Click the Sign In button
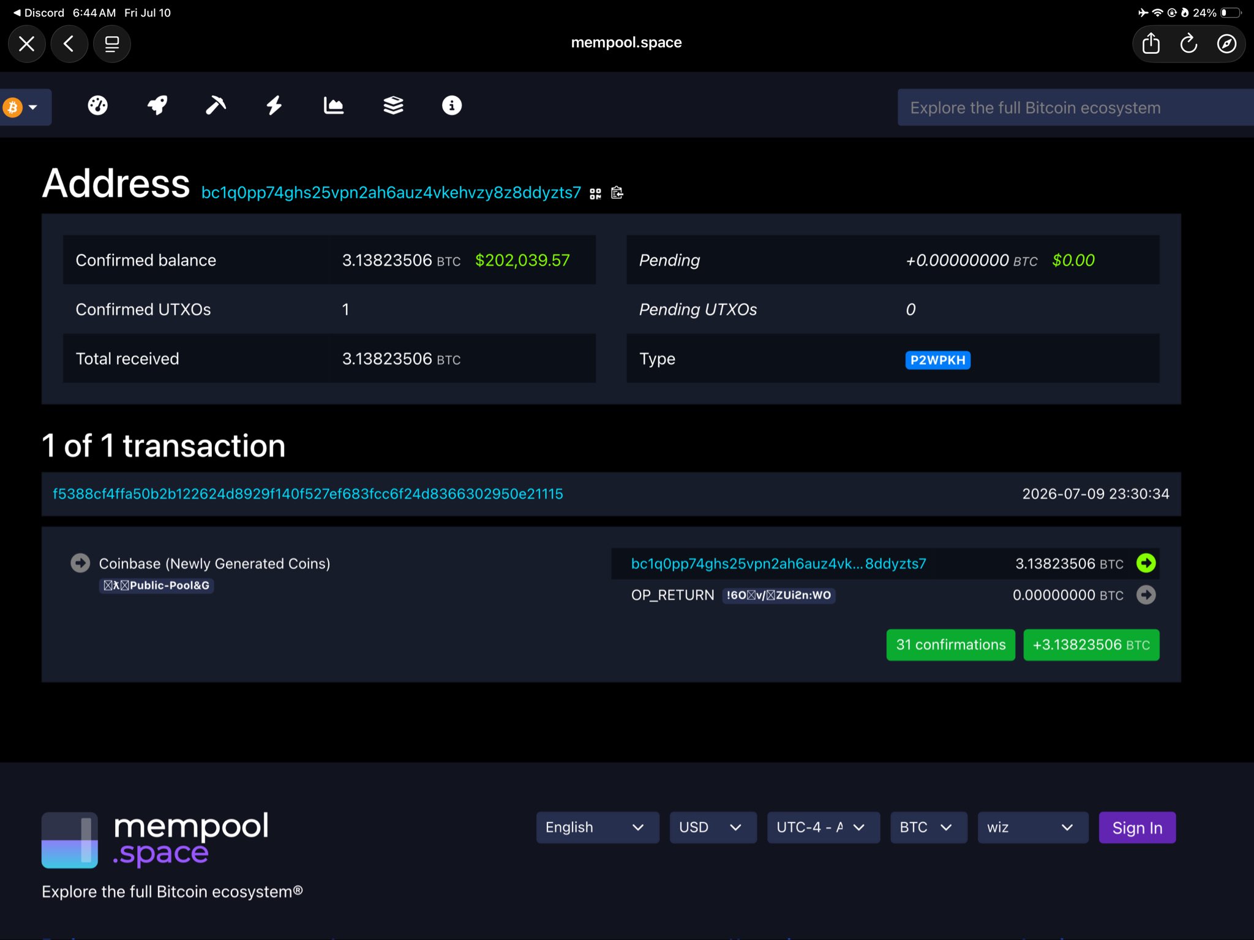Image resolution: width=1254 pixels, height=940 pixels. 1137,828
